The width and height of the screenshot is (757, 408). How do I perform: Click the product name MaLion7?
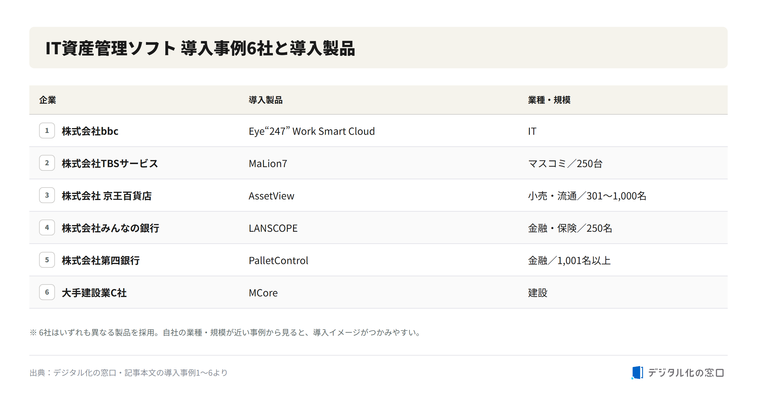tap(268, 163)
